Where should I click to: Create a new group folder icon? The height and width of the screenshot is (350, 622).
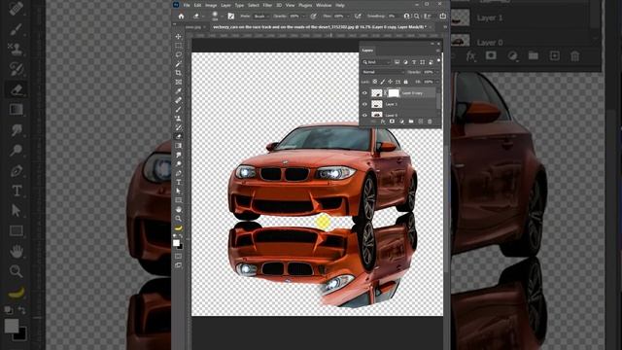coord(411,122)
